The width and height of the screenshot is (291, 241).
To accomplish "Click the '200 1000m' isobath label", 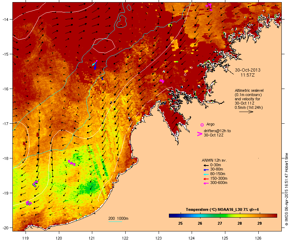I will [x=118, y=218].
